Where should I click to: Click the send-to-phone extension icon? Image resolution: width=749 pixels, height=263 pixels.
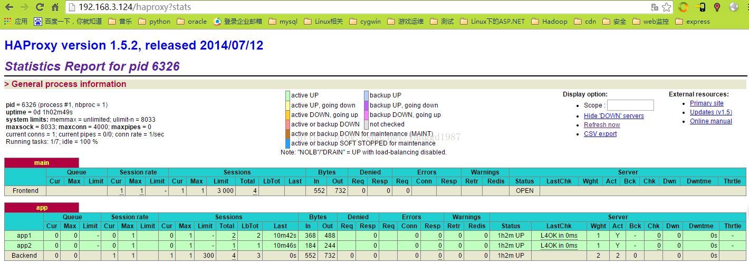[700, 7]
